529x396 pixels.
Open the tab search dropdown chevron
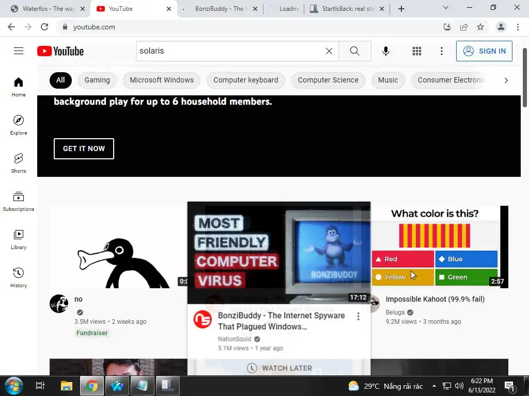click(x=446, y=7)
